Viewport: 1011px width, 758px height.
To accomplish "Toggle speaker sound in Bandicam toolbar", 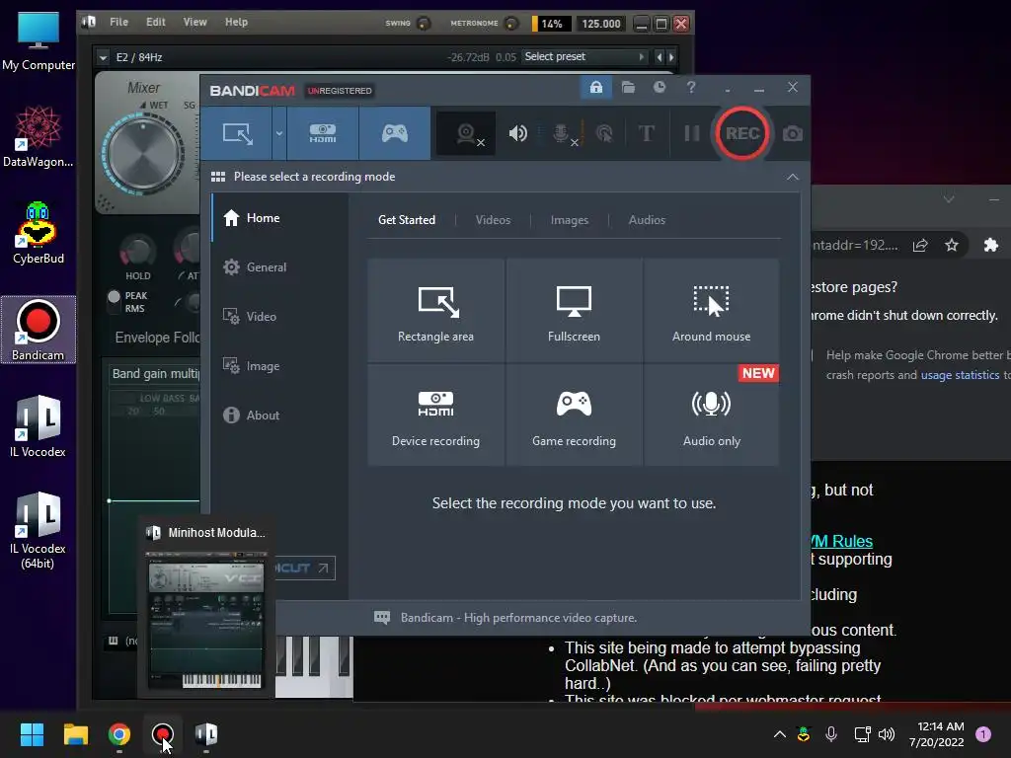I will click(517, 133).
